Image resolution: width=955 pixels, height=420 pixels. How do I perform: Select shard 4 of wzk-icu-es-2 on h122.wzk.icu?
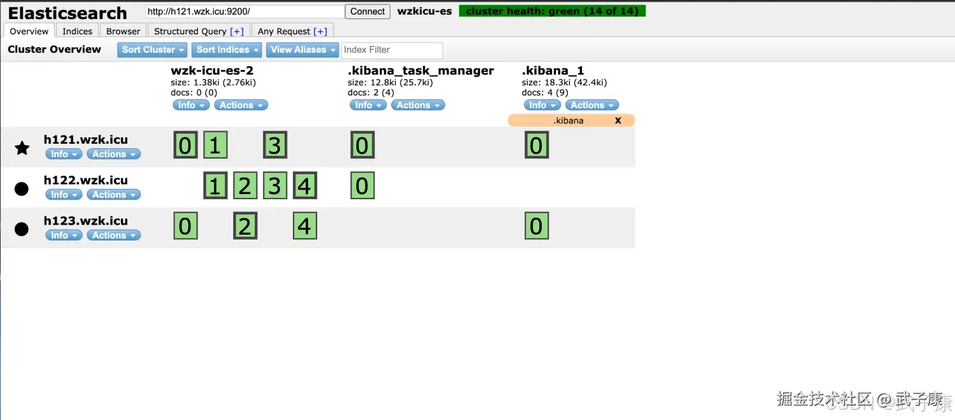304,185
